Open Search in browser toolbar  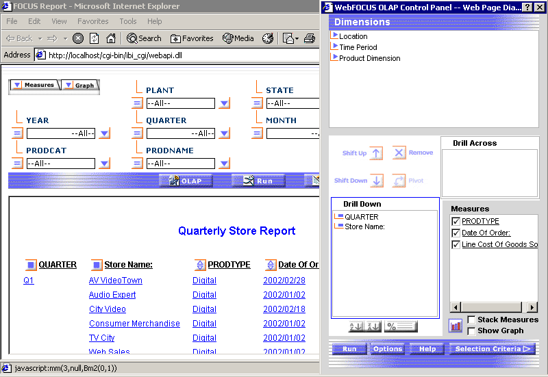[144, 38]
